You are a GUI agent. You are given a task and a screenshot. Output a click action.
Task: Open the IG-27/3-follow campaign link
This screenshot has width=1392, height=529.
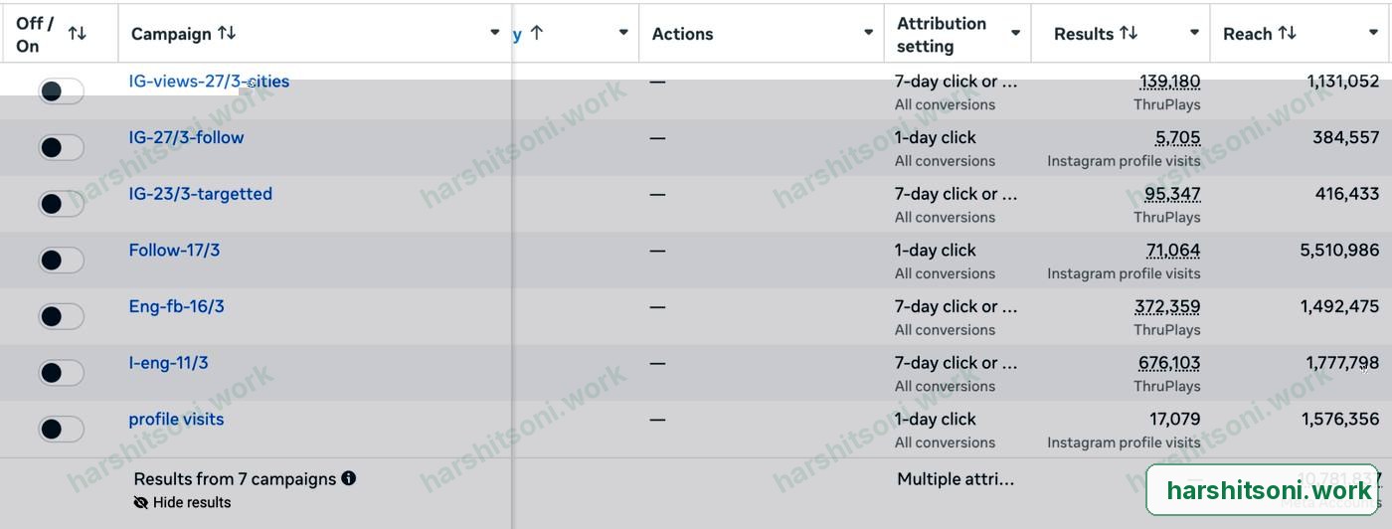pos(186,137)
